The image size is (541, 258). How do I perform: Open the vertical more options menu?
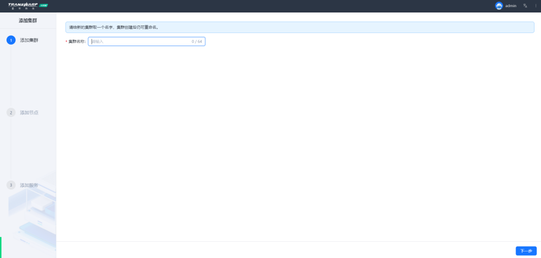[536, 6]
